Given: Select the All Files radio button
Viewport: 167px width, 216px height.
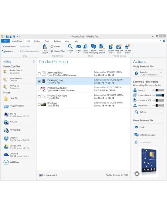Looking at the screenshot, I should pyautogui.click(x=52, y=47).
